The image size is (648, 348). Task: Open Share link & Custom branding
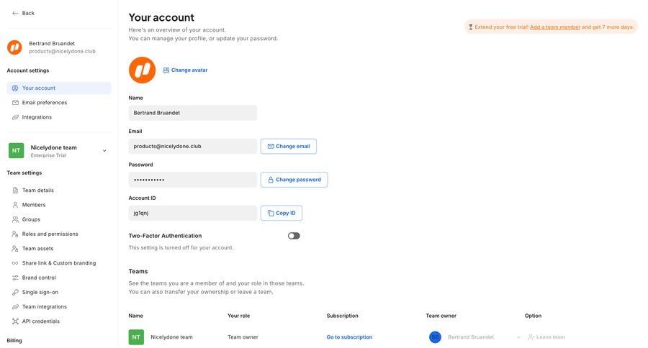pos(58,263)
